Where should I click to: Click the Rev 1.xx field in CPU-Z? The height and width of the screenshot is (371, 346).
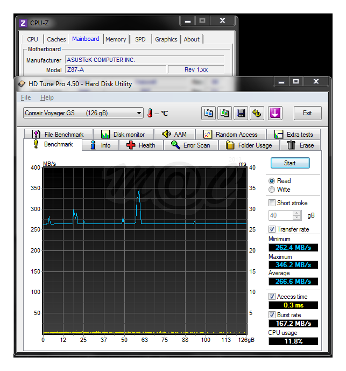196,69
